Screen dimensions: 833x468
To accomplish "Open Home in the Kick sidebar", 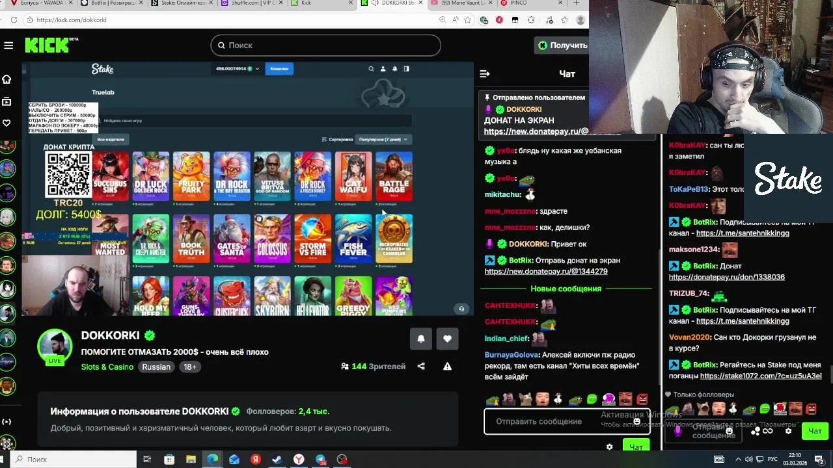I will 7,79.
